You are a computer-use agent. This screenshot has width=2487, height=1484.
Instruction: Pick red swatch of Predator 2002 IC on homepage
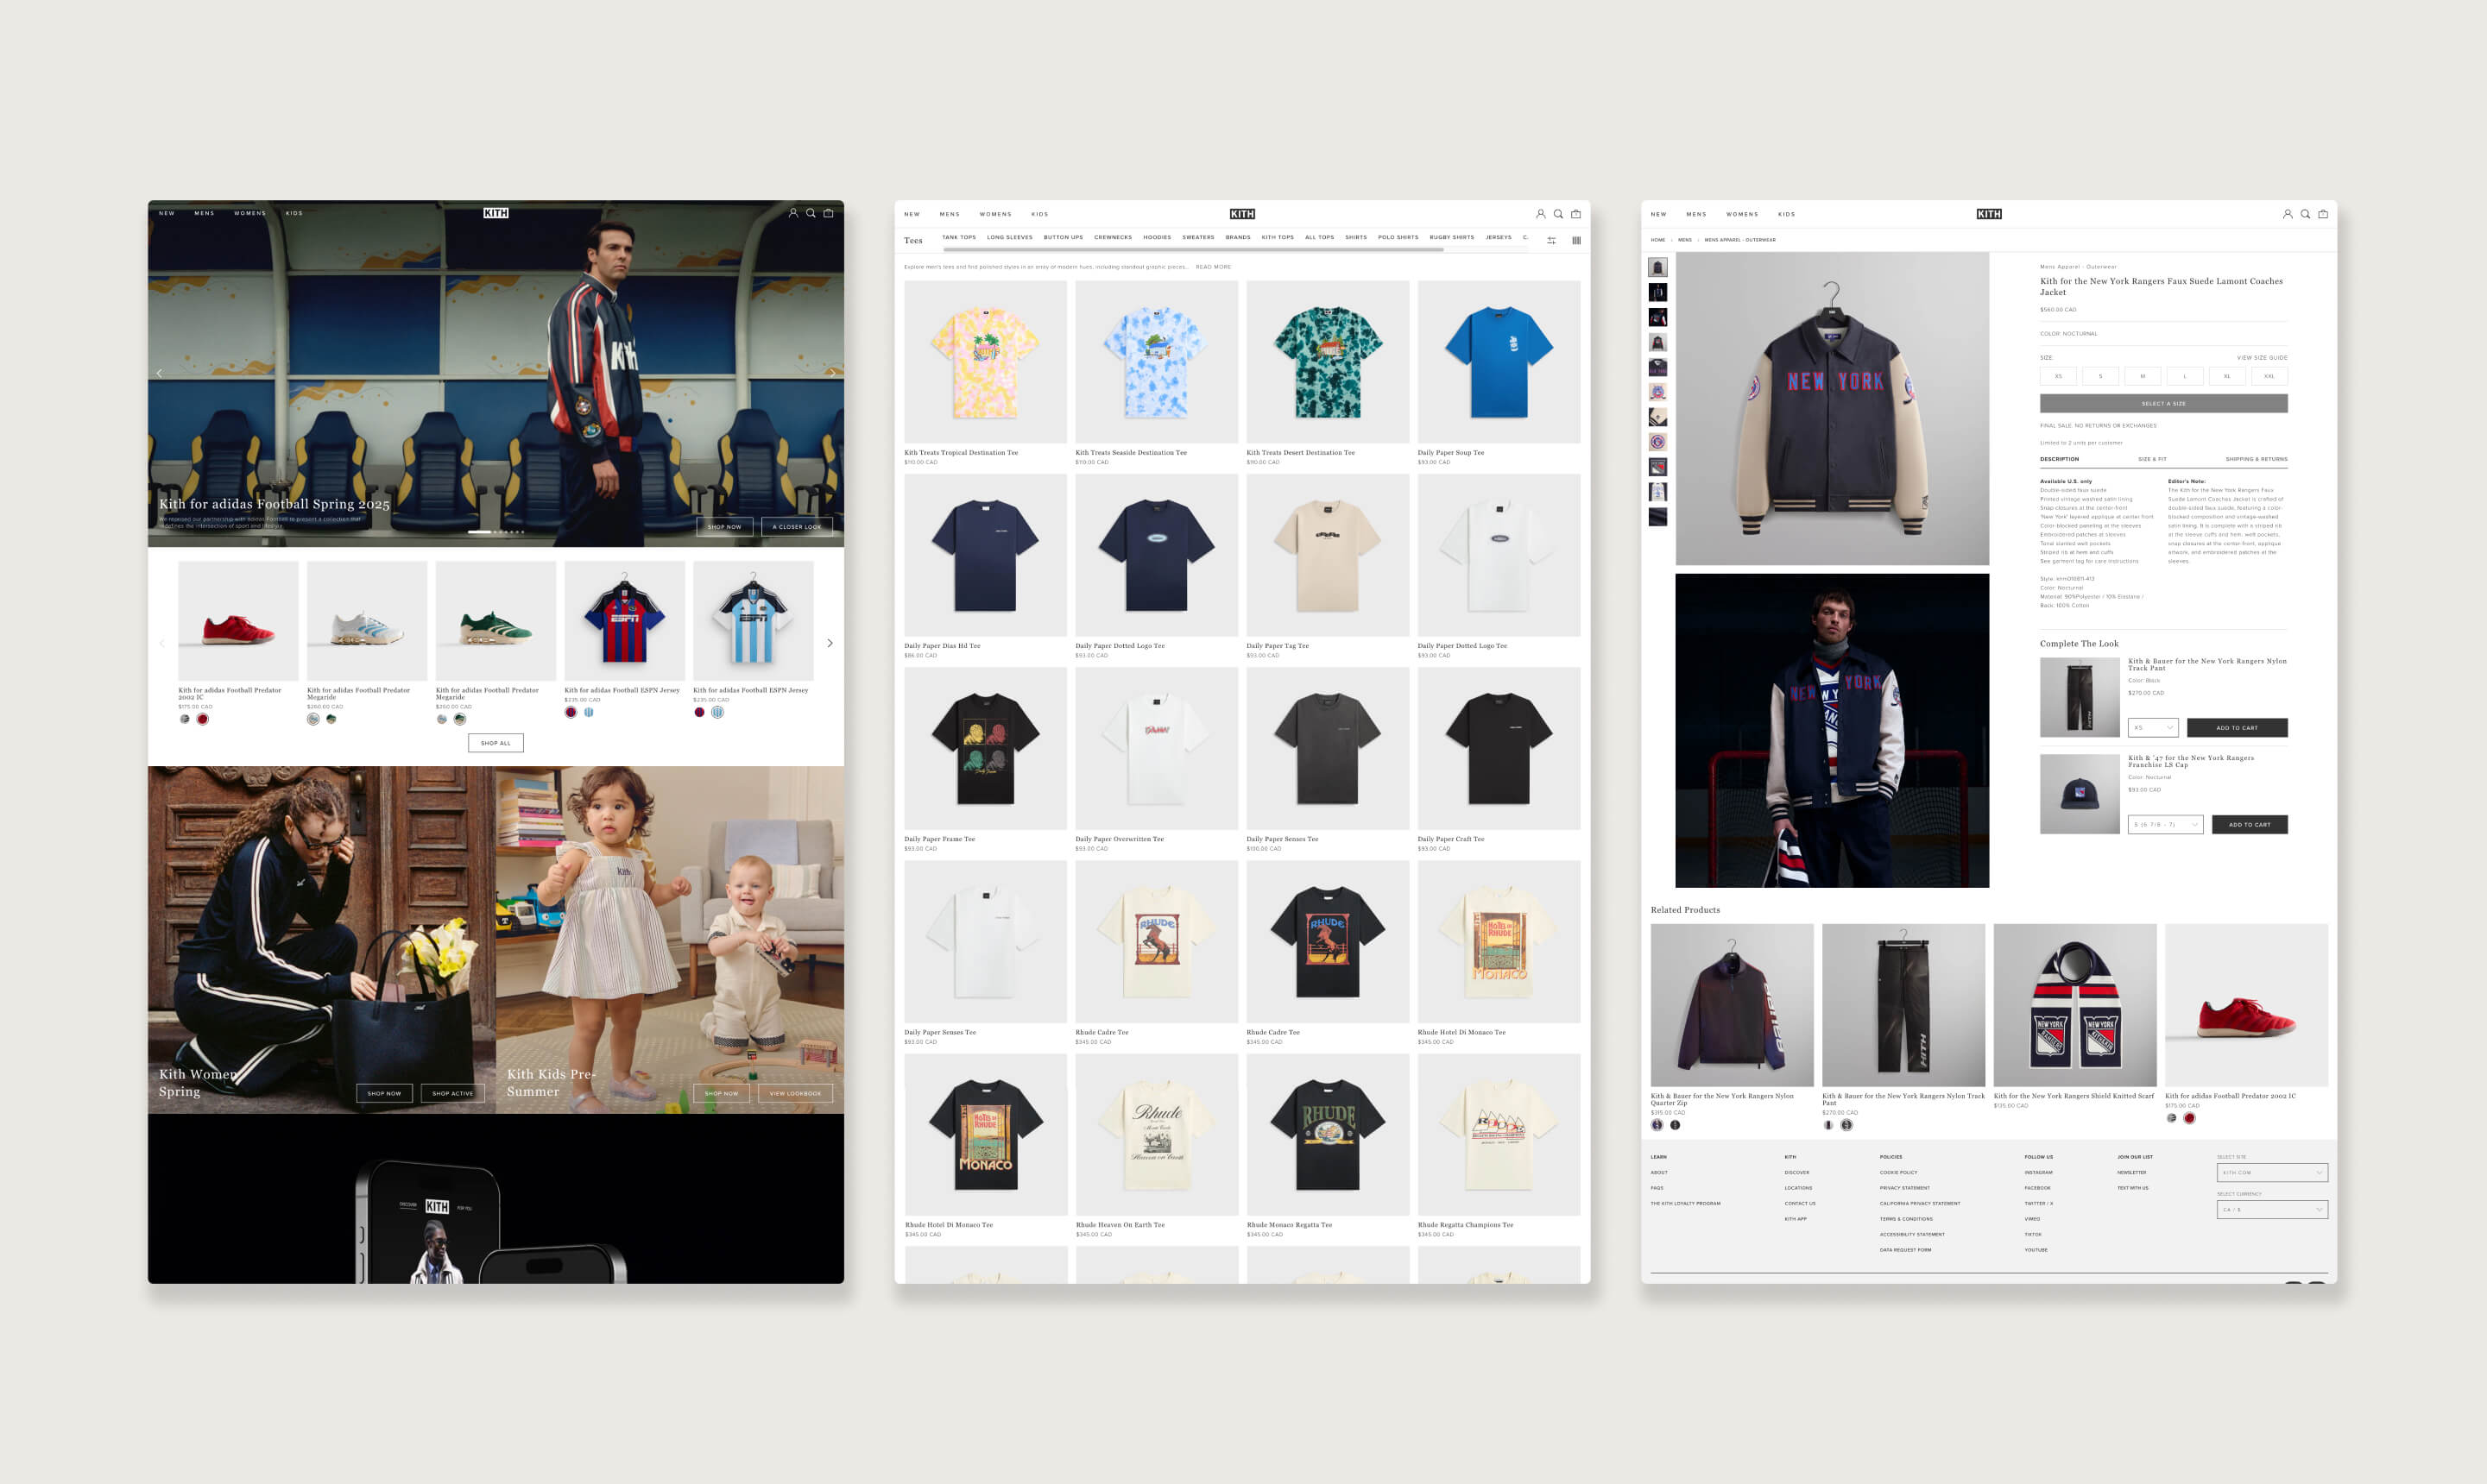[x=202, y=719]
